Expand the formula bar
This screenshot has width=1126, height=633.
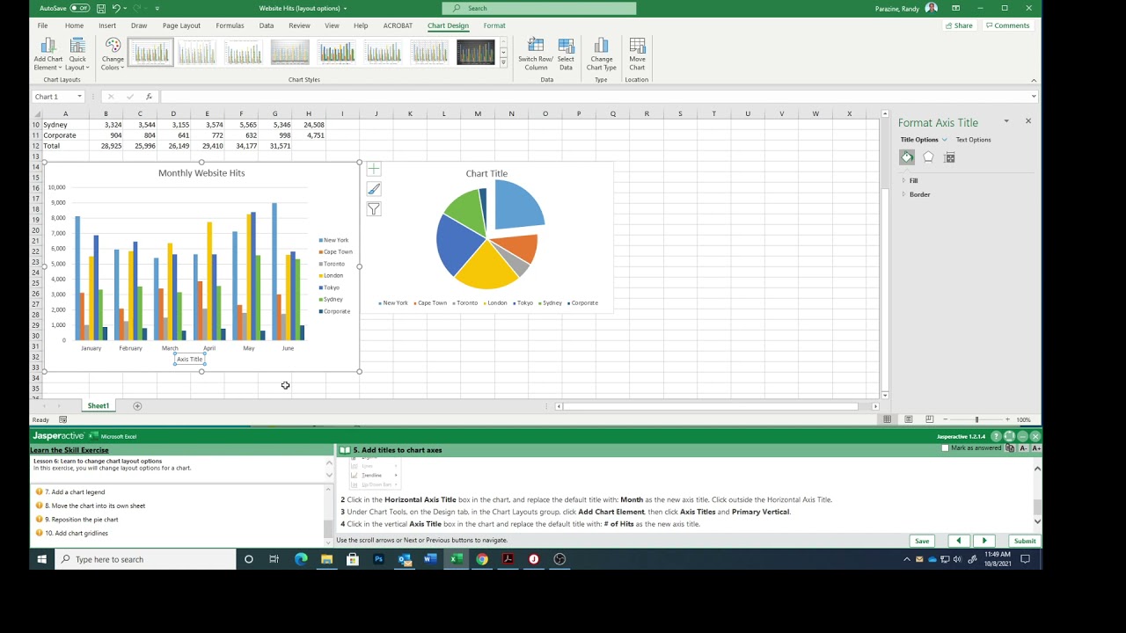click(1034, 97)
